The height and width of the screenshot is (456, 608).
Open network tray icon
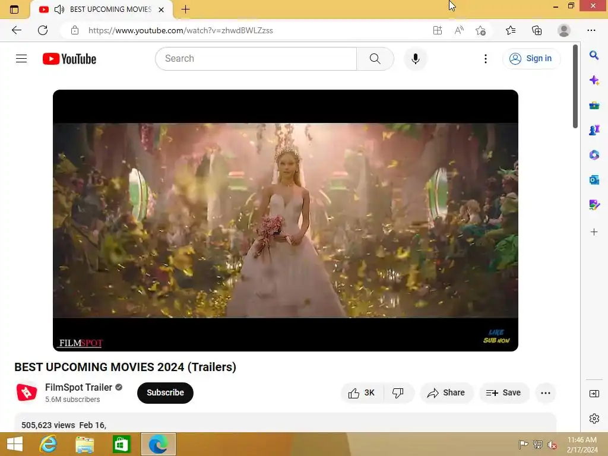(537, 445)
